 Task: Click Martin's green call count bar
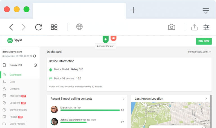pos(90,110)
